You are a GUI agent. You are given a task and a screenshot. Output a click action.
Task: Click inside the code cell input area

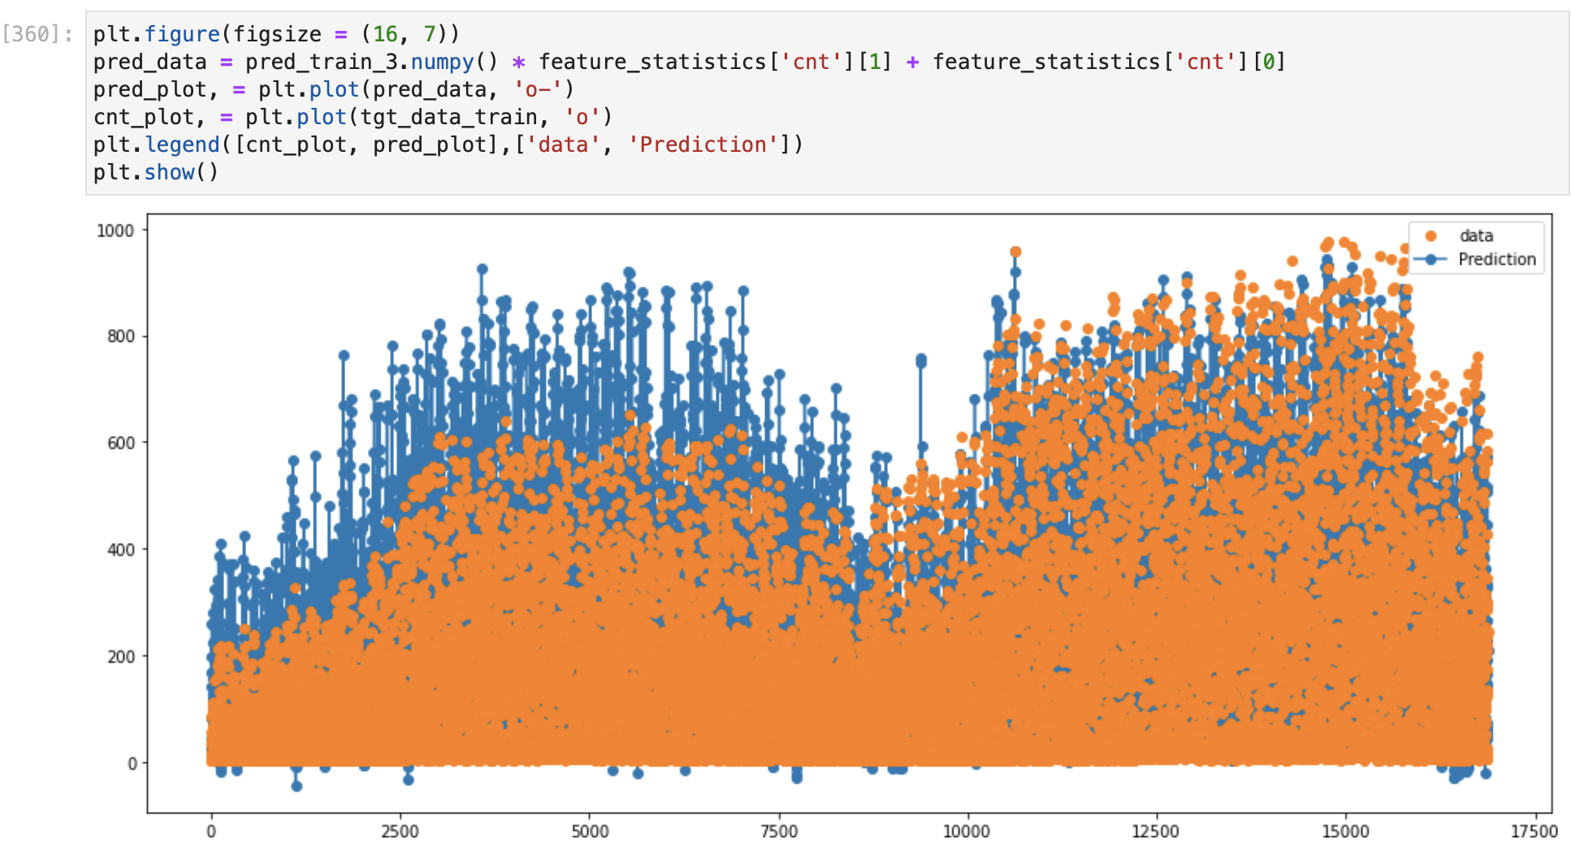tap(827, 103)
